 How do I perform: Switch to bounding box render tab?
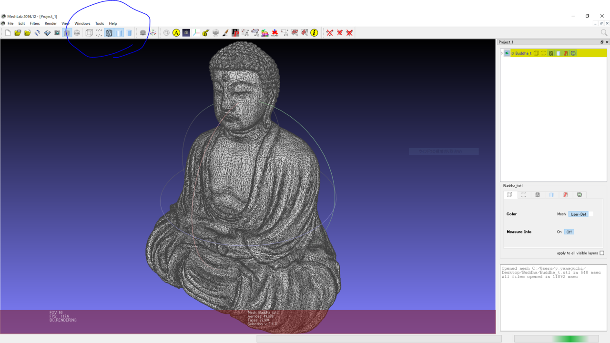pos(510,195)
